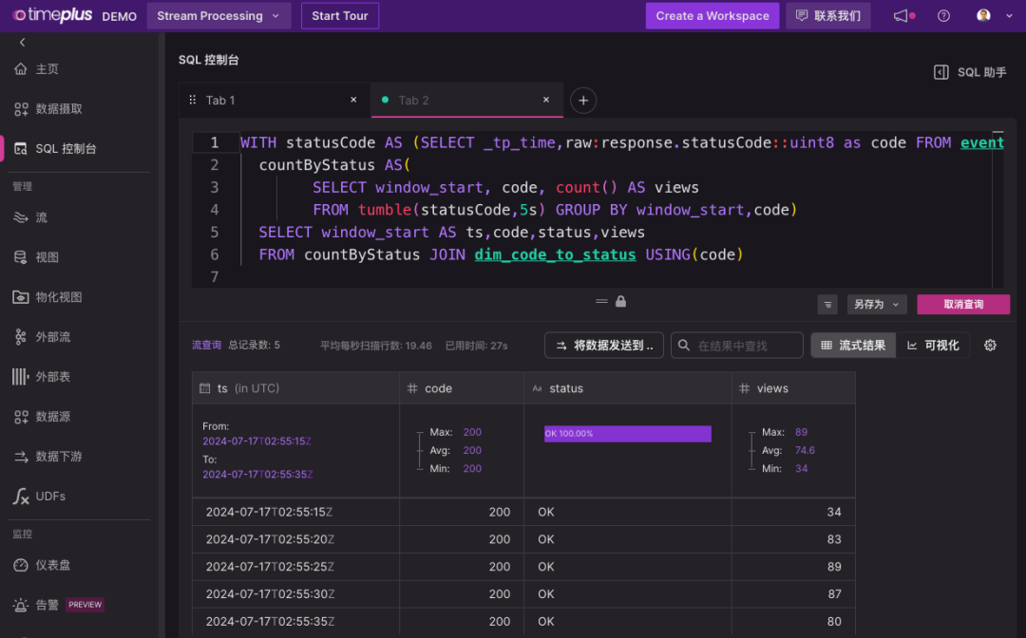This screenshot has height=638, width=1026.
Task: Sort by the status column header
Action: point(628,388)
